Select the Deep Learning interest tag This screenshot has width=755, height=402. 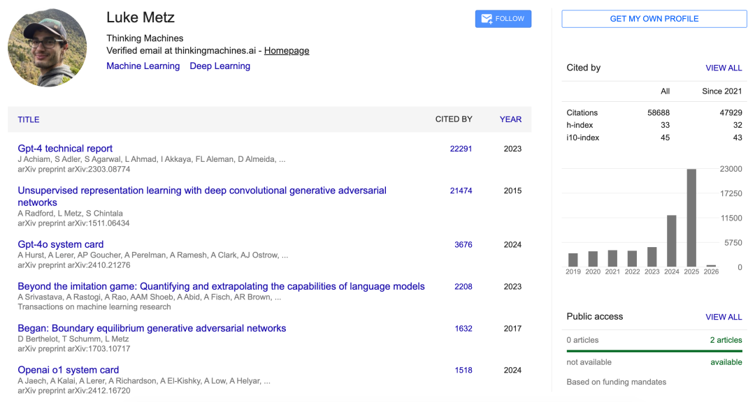220,66
